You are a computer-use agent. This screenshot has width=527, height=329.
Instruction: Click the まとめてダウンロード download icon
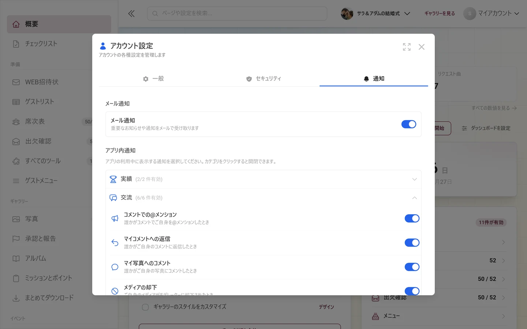[x=16, y=298]
